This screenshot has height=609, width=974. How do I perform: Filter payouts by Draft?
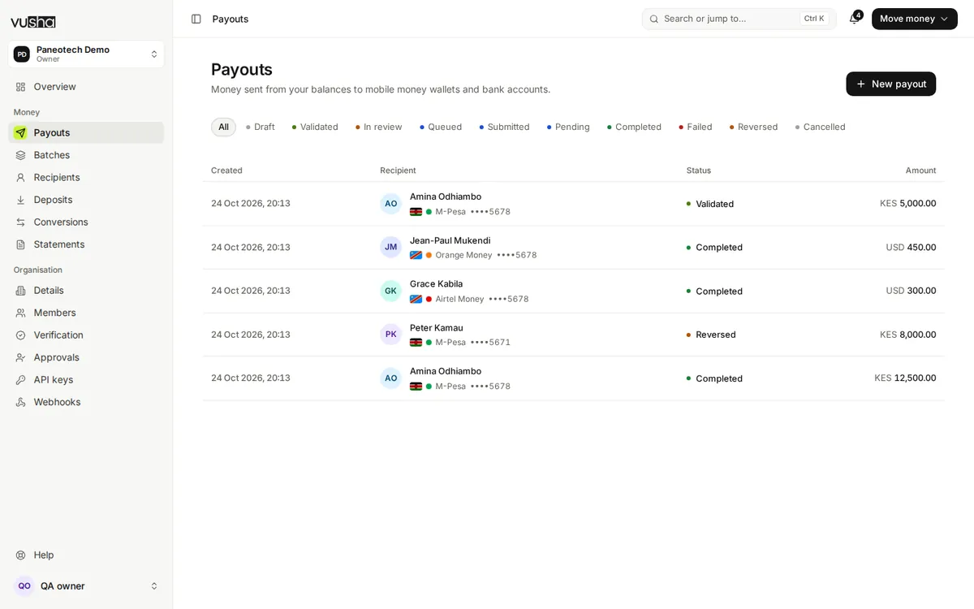(261, 127)
